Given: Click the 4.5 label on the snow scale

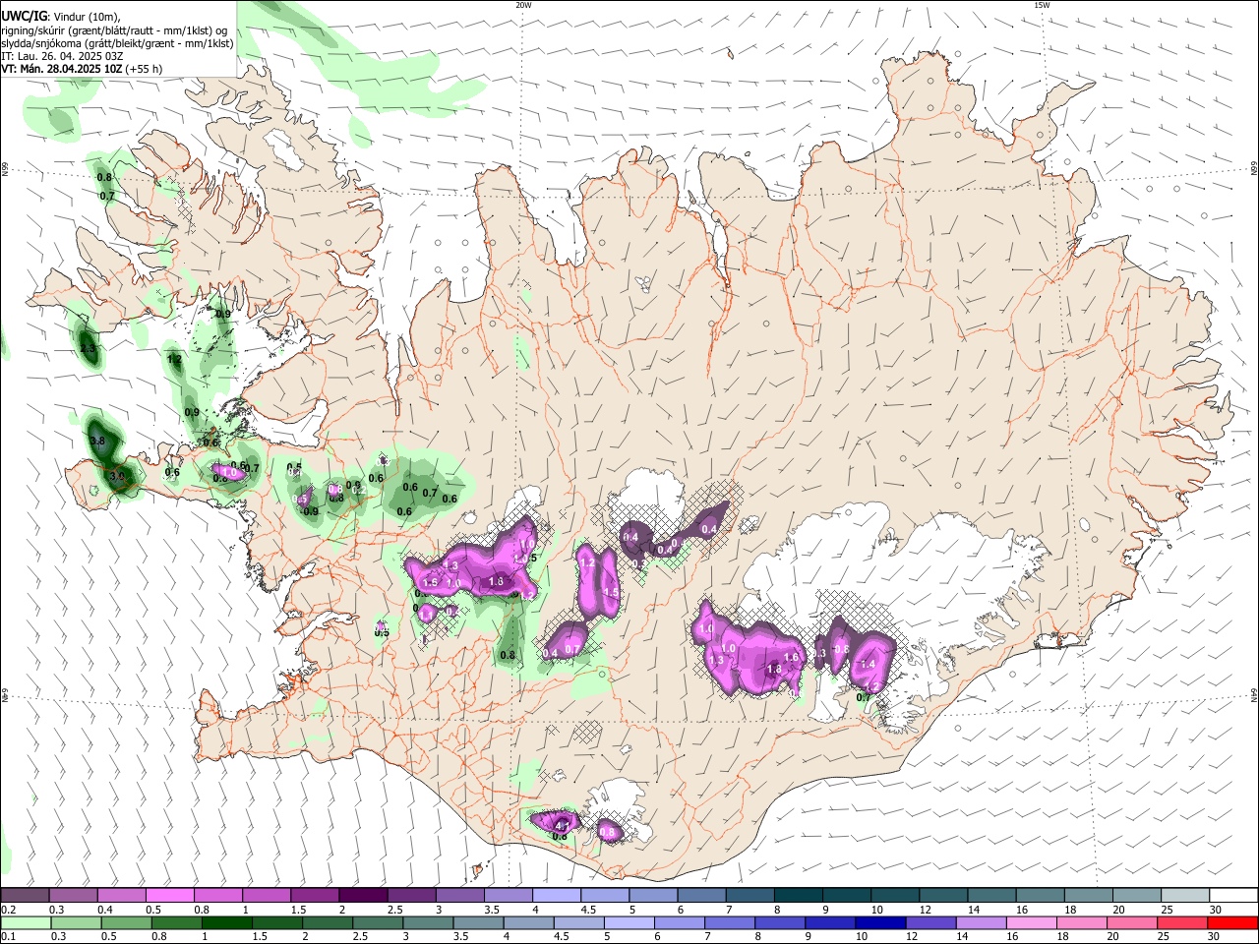Looking at the screenshot, I should [x=588, y=910].
